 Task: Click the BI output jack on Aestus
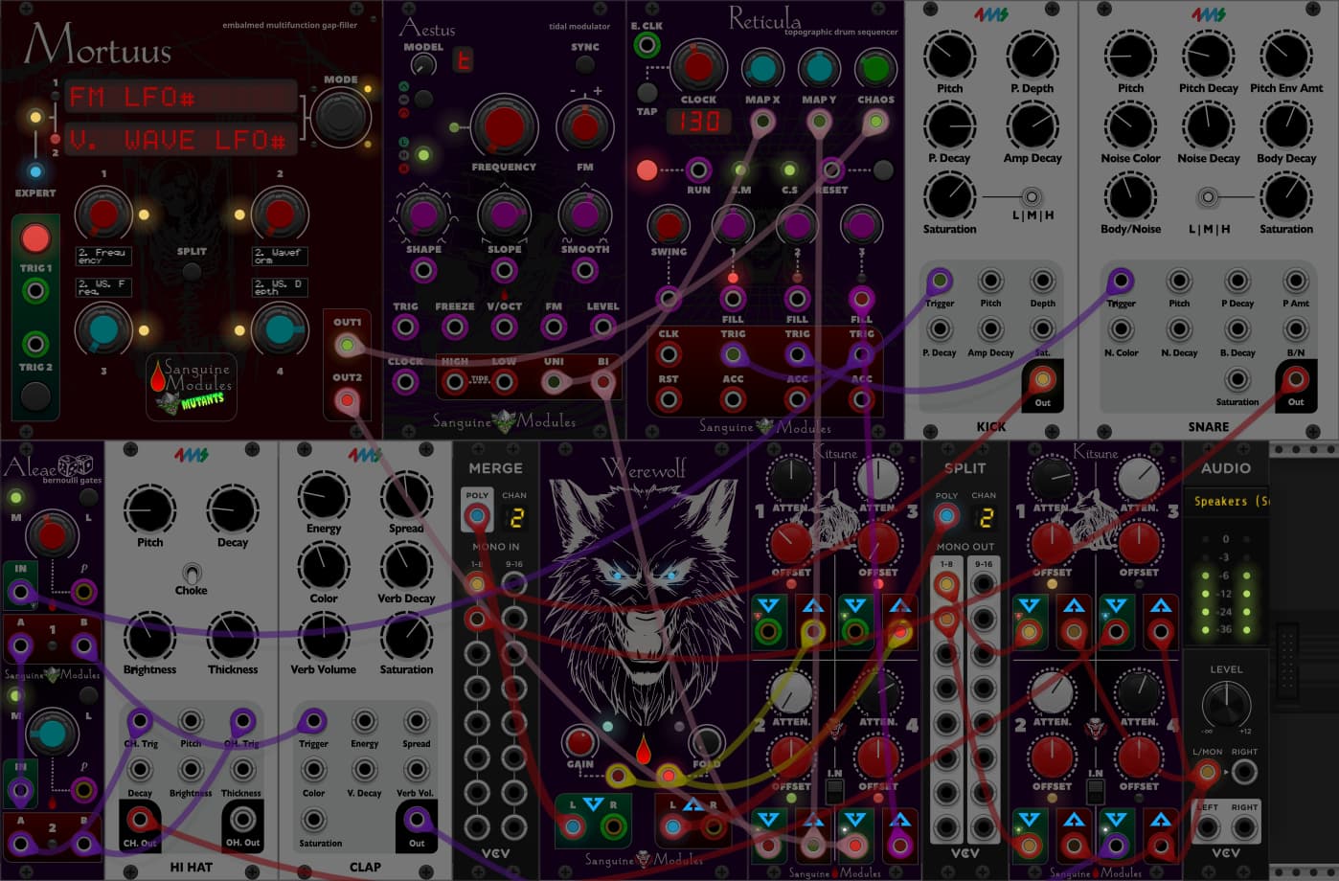pos(602,383)
